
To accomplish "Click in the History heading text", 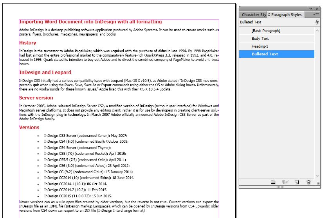I will 27,43.
